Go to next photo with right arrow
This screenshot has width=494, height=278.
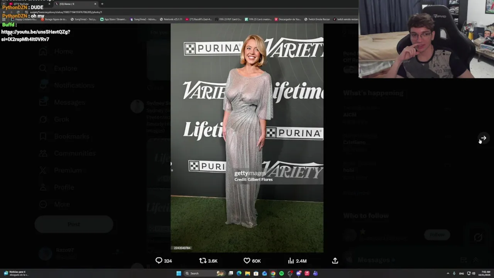pos(483,138)
